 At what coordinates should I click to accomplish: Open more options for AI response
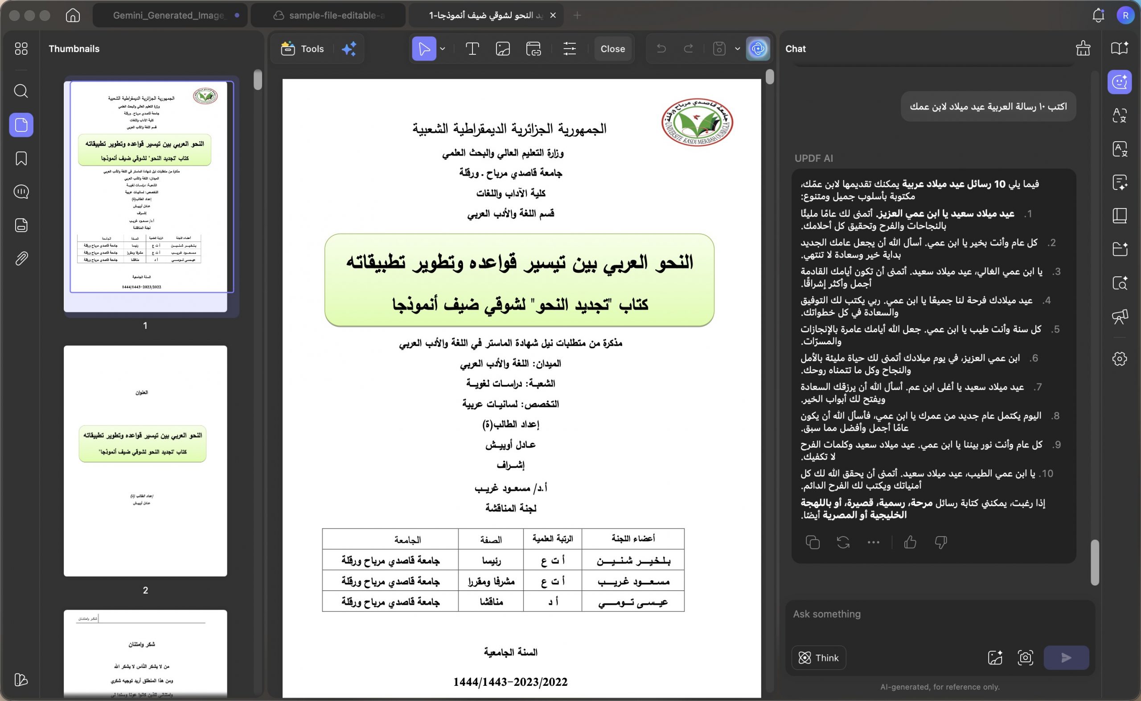[873, 542]
